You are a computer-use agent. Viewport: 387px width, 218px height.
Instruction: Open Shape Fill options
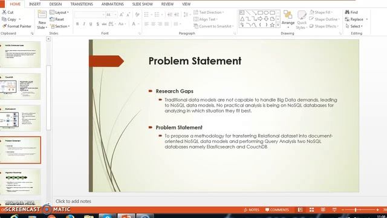(321, 12)
